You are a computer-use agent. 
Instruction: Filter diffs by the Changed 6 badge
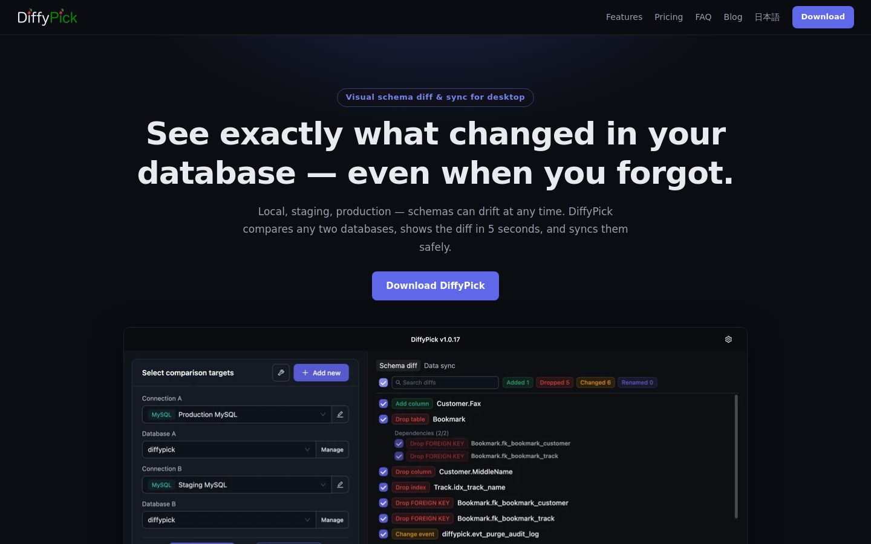point(596,383)
